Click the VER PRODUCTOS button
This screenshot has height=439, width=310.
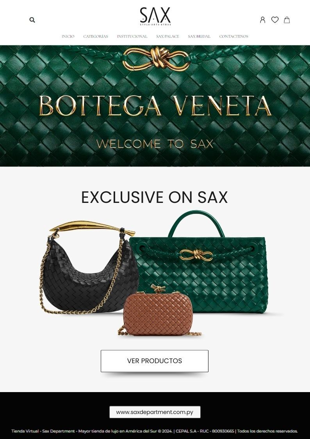tap(155, 361)
